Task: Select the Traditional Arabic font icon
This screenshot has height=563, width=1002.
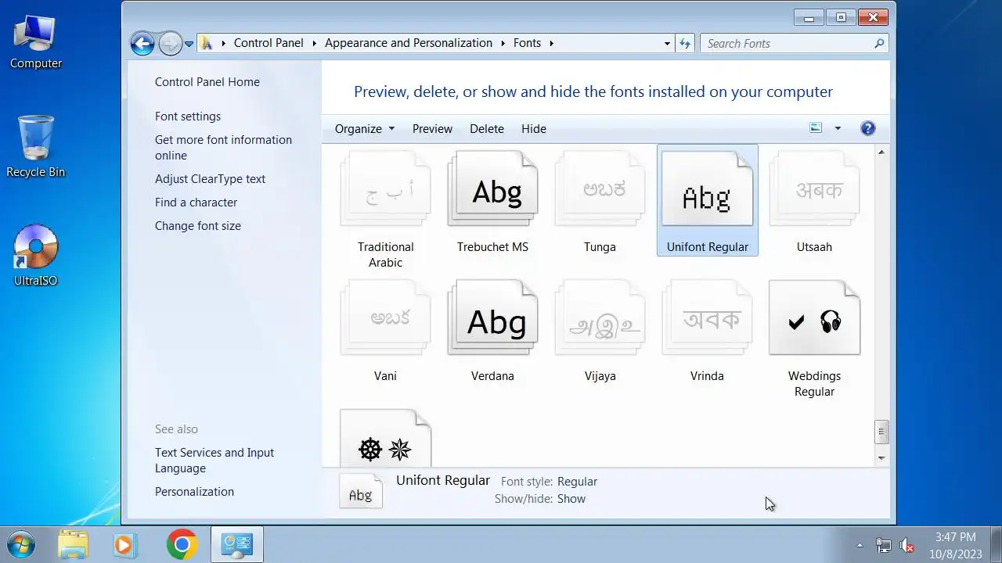Action: point(385,190)
